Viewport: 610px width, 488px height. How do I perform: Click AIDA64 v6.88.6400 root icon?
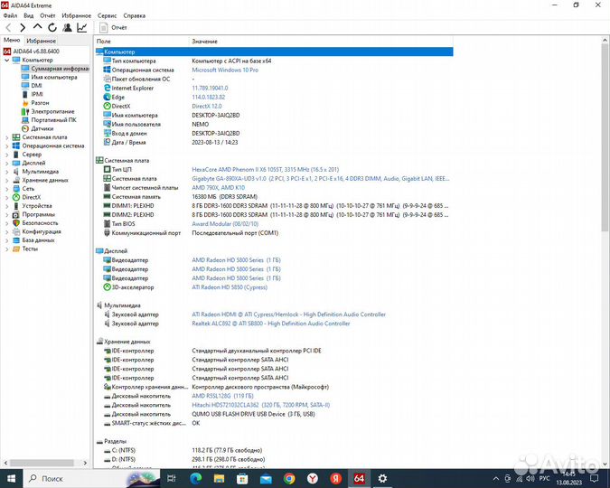click(x=6, y=52)
